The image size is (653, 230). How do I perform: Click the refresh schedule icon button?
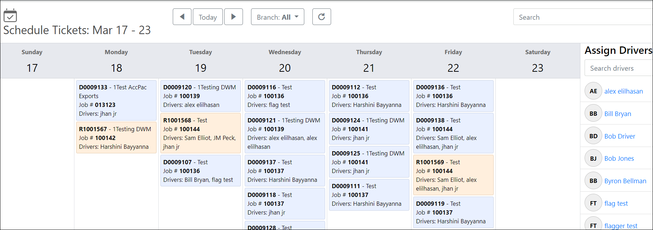pos(321,17)
